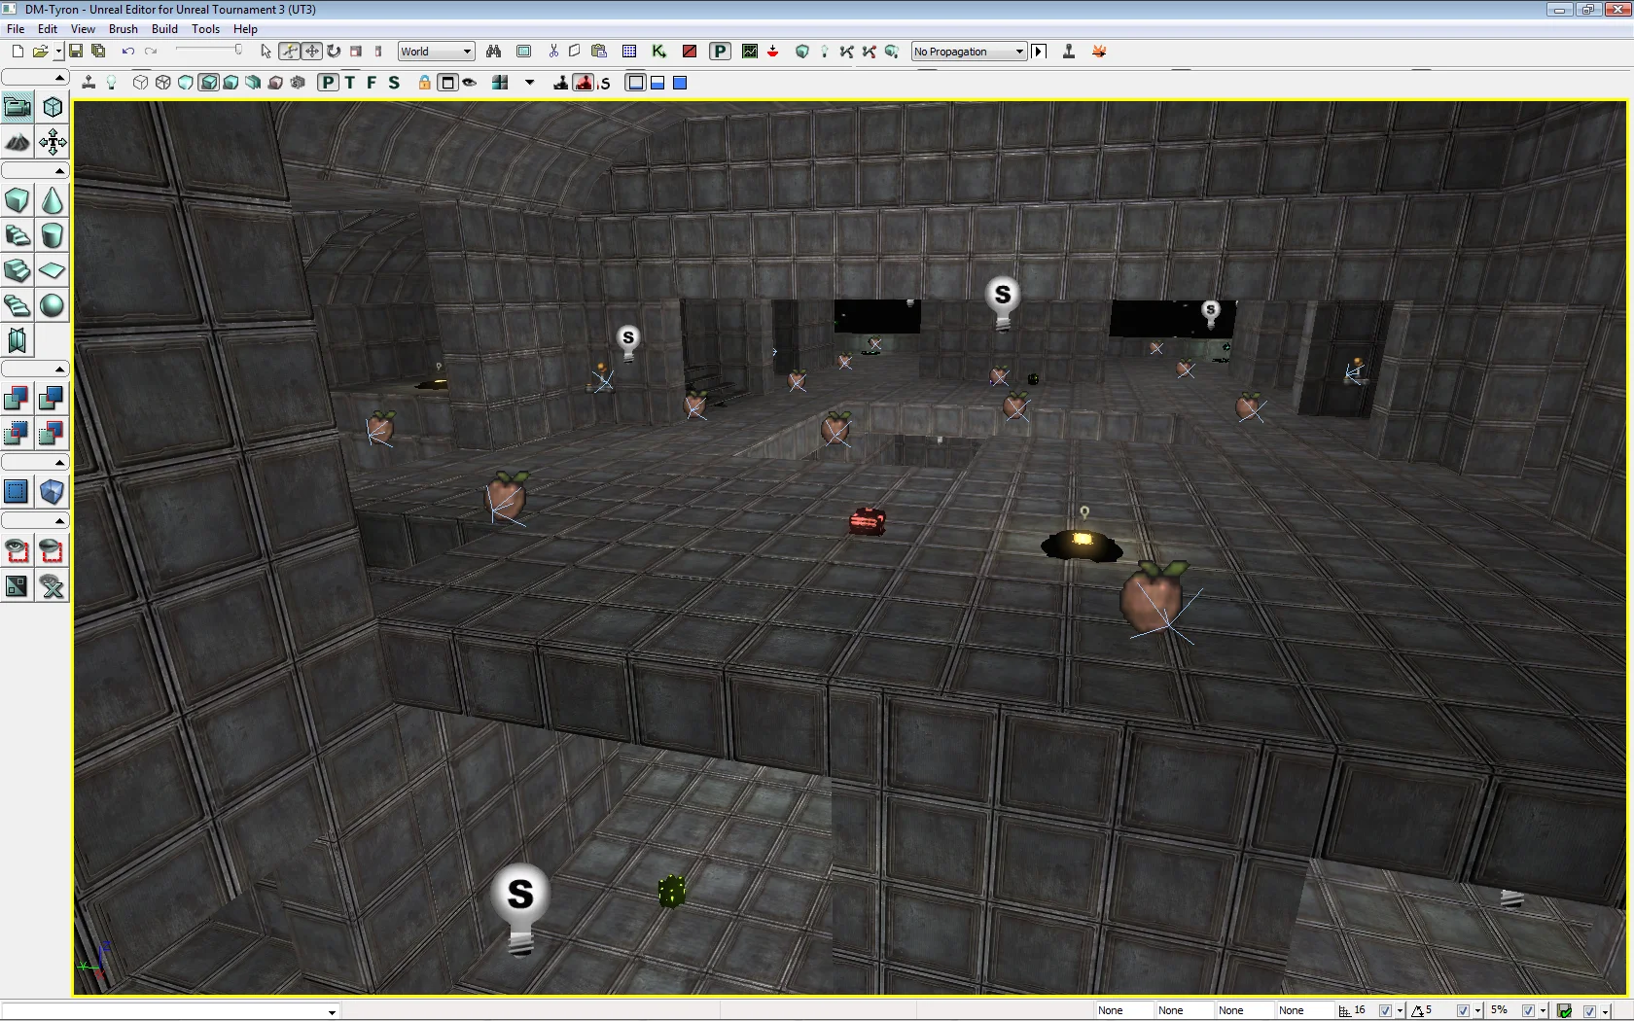This screenshot has width=1634, height=1021.
Task: Click the orange publish flame icon
Action: point(1099,52)
